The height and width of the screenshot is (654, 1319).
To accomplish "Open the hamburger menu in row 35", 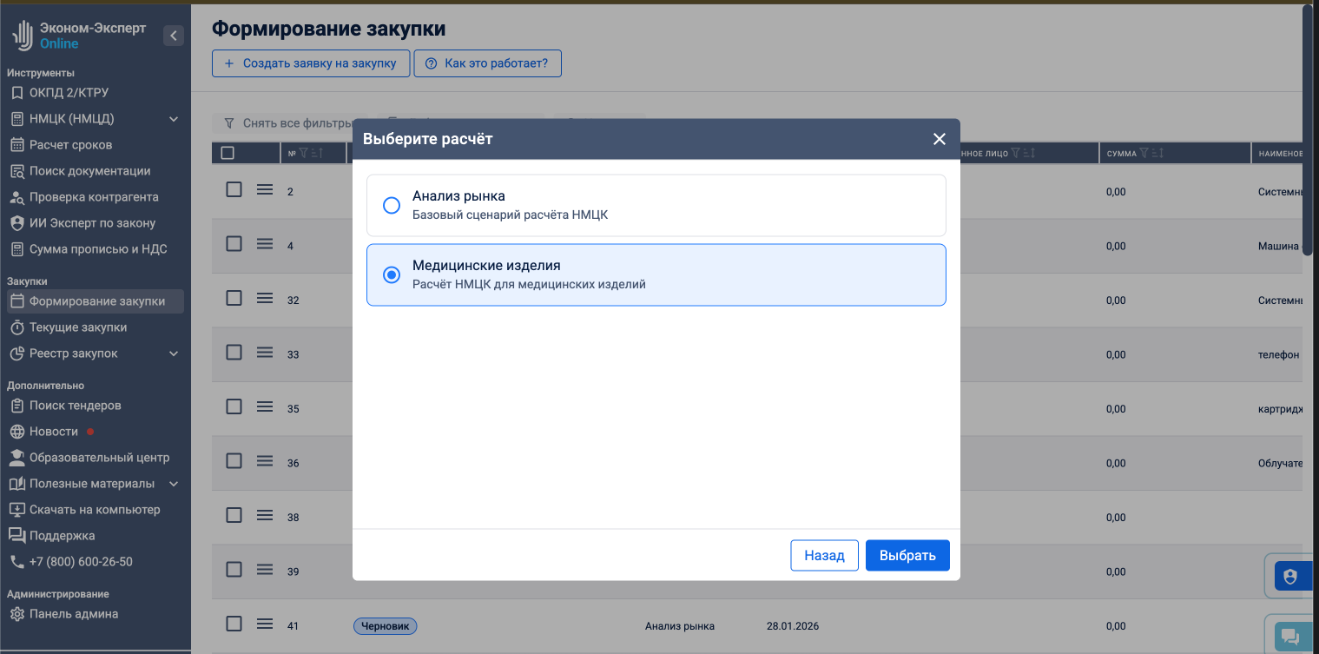I will coord(265,406).
